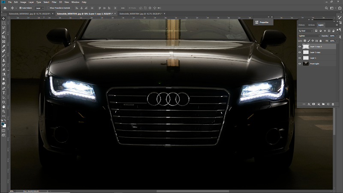Select the Frame tool
This screenshot has width=343, height=193.
(3, 42)
